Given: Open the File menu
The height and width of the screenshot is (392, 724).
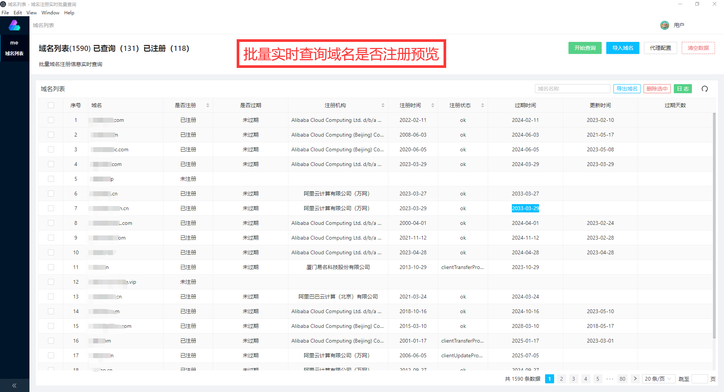Looking at the screenshot, I should [5, 12].
